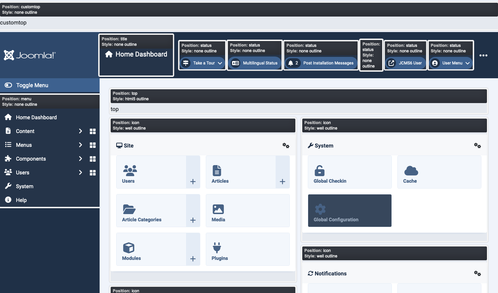Viewport: 498px width, 293px height.
Task: Expand the Content submenu chevron
Action: [x=81, y=131]
